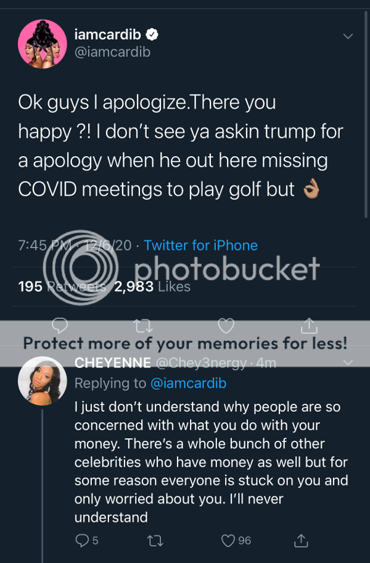Expand options chevron on CHEYENNE's reply

(x=348, y=363)
